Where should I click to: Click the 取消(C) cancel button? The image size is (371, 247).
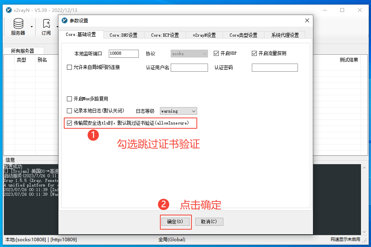[209, 222]
